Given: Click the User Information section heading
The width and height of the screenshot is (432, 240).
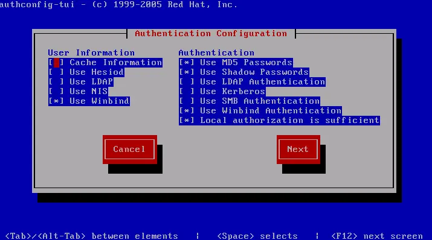Looking at the screenshot, I should 91,53.
